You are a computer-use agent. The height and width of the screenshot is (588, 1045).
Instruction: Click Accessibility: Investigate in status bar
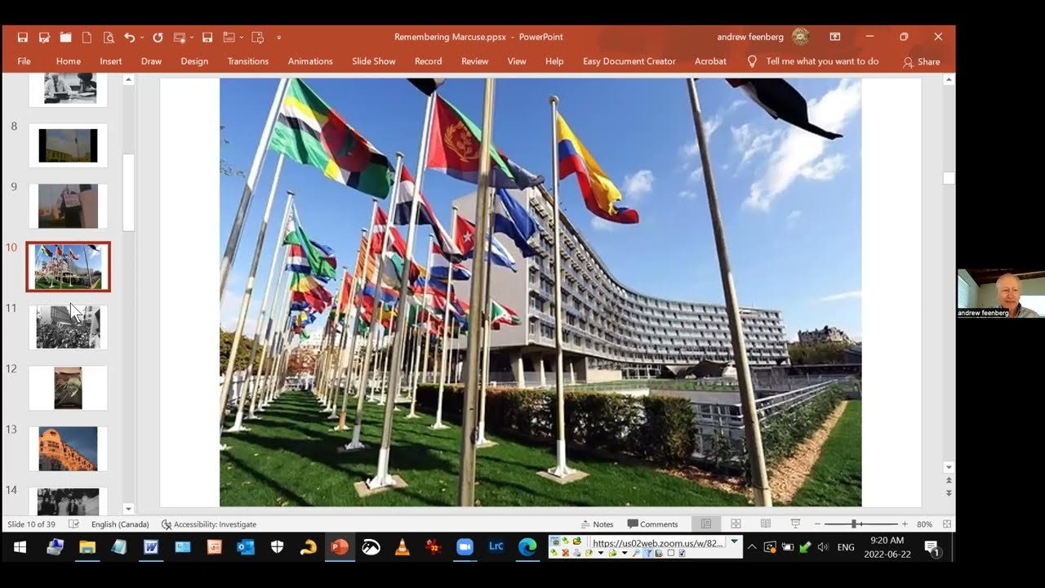click(x=209, y=524)
